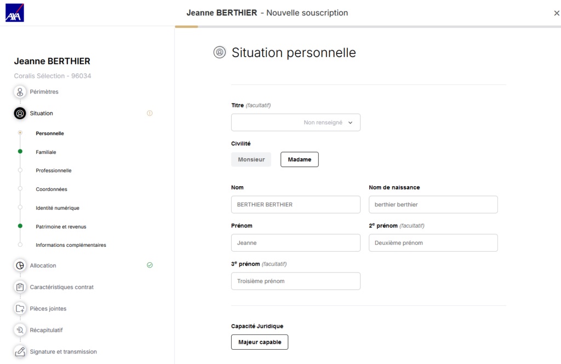Open the Périmètres step icon

(20, 92)
